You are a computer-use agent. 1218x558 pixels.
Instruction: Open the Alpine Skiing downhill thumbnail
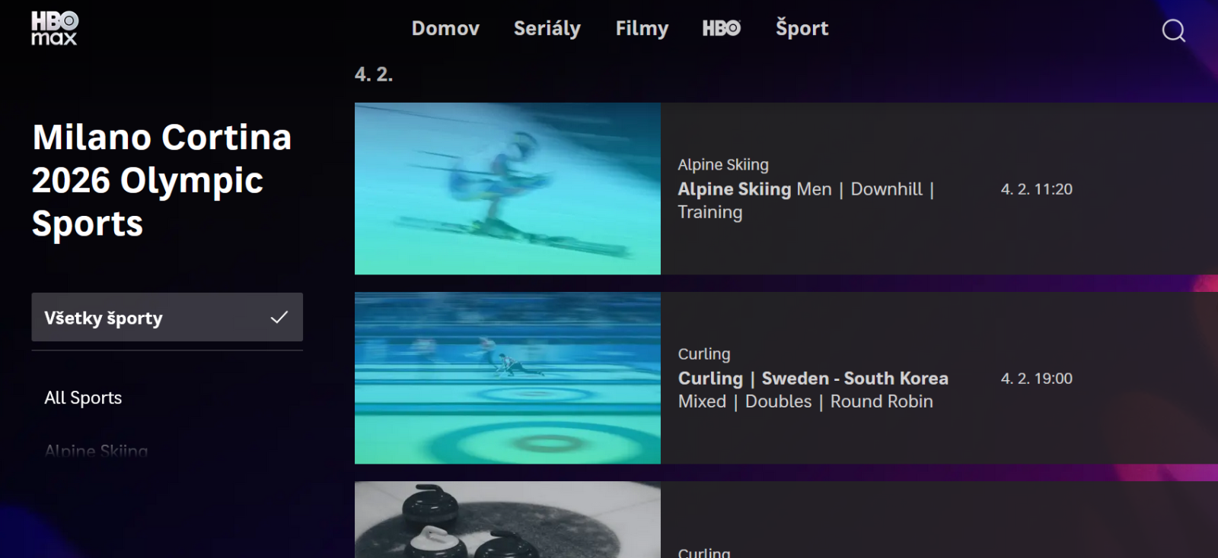point(507,189)
